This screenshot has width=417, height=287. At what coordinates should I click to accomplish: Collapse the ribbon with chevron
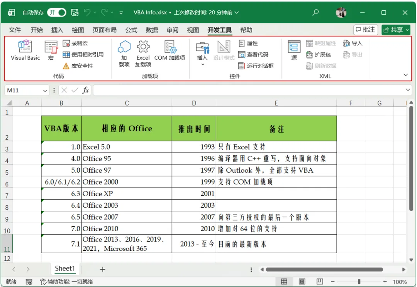pyautogui.click(x=405, y=75)
